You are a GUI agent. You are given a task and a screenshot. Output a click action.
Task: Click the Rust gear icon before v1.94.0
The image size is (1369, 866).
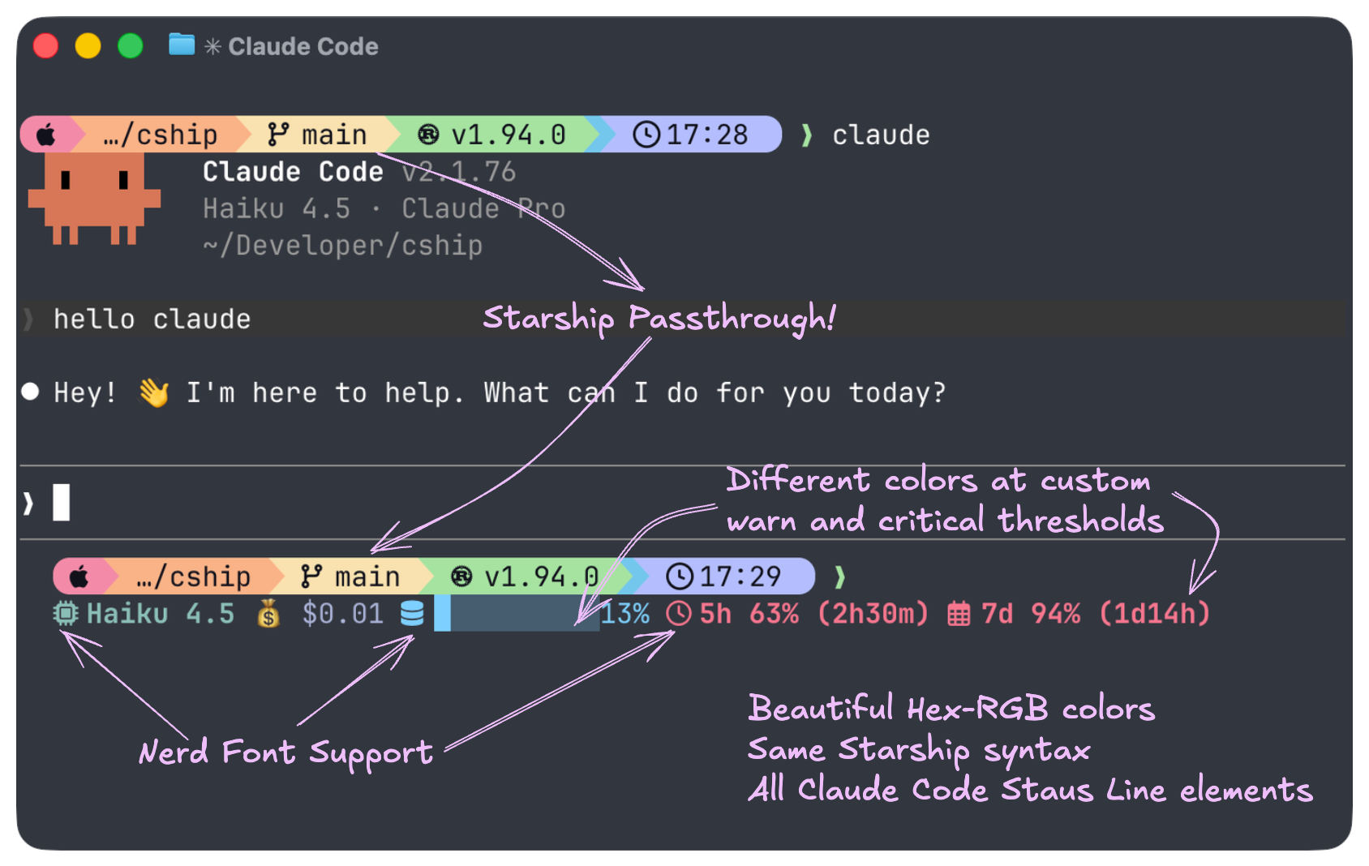[x=429, y=135]
